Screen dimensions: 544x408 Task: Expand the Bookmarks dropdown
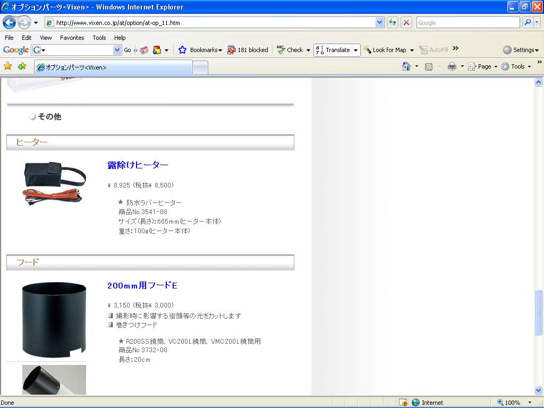[x=220, y=50]
